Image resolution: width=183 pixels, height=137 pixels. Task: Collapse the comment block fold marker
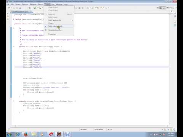point(14,28)
